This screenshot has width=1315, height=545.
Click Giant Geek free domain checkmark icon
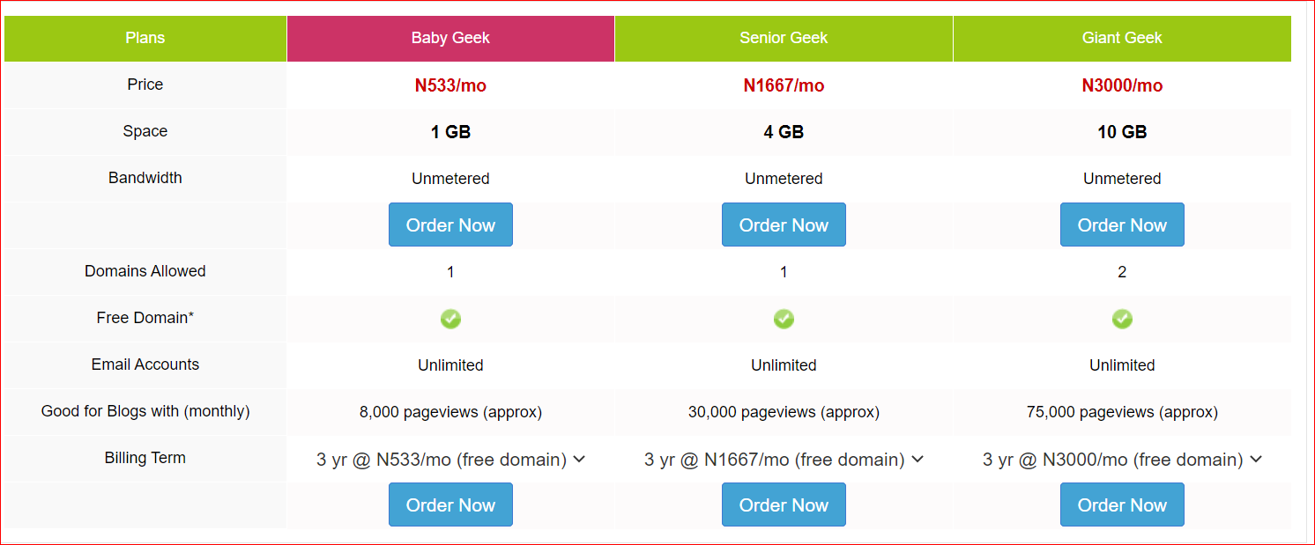pos(1122,319)
